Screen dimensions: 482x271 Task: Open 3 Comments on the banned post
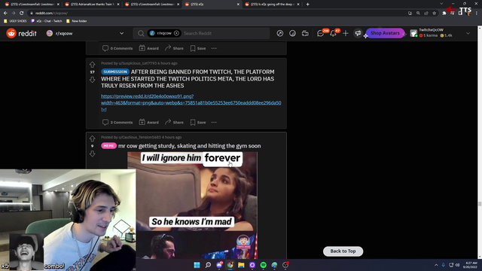[x=117, y=122]
